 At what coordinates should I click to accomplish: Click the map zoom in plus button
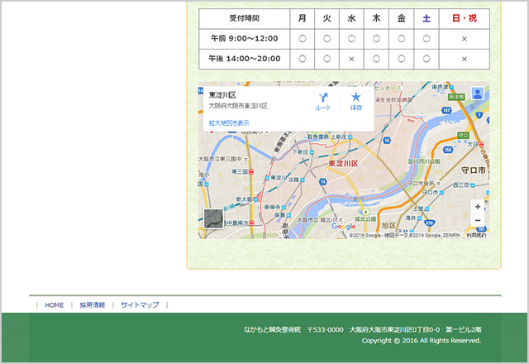pyautogui.click(x=478, y=207)
